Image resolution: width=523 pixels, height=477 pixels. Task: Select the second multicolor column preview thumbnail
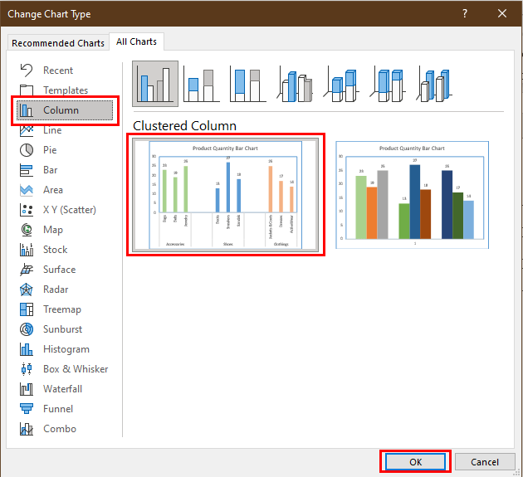click(413, 195)
